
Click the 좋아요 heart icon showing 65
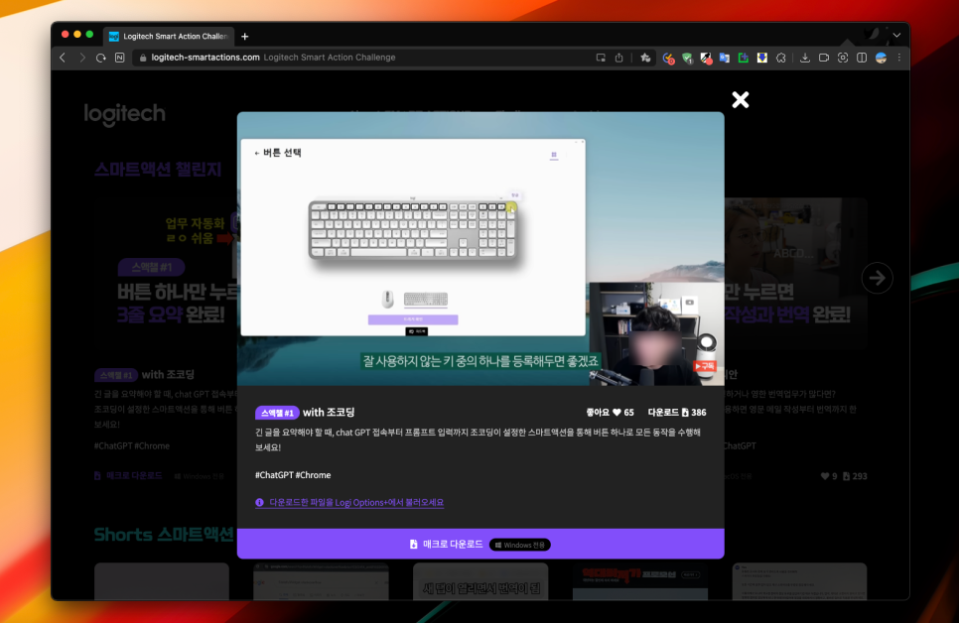point(616,413)
